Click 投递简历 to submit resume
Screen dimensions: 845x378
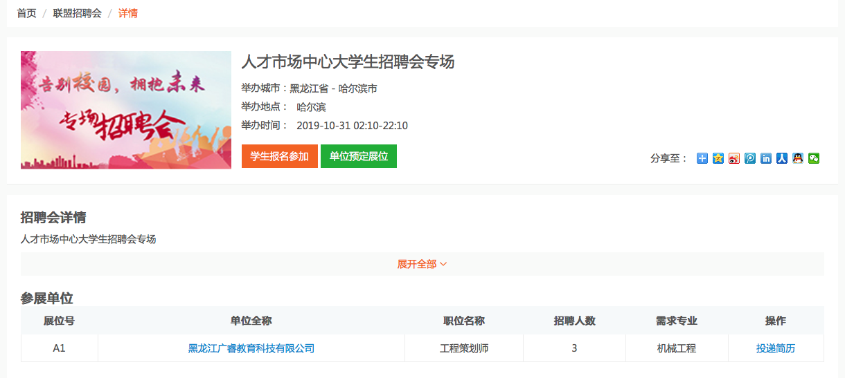pyautogui.click(x=775, y=348)
